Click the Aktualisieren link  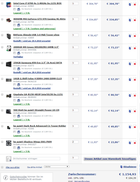click(x=130, y=167)
